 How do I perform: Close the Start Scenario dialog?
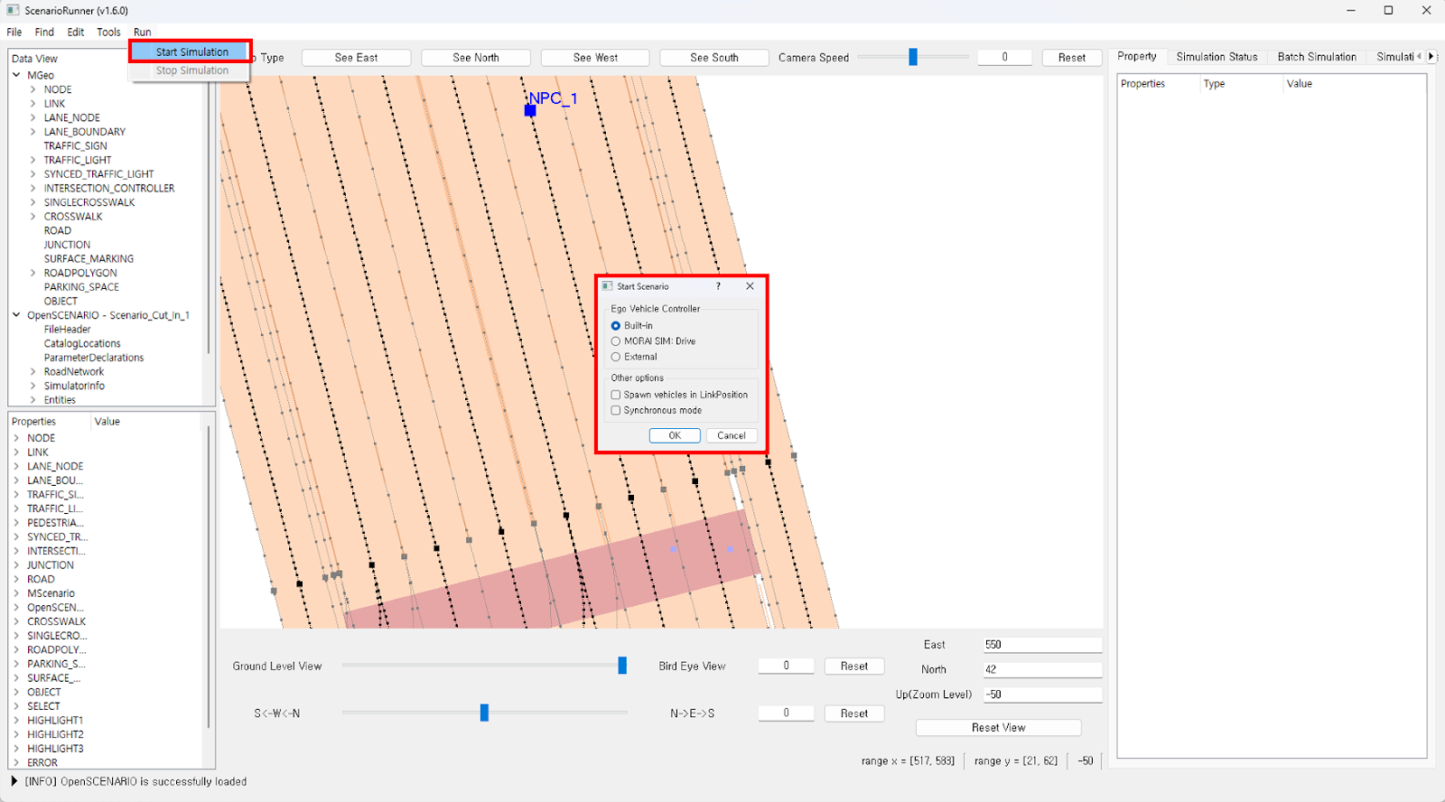750,286
